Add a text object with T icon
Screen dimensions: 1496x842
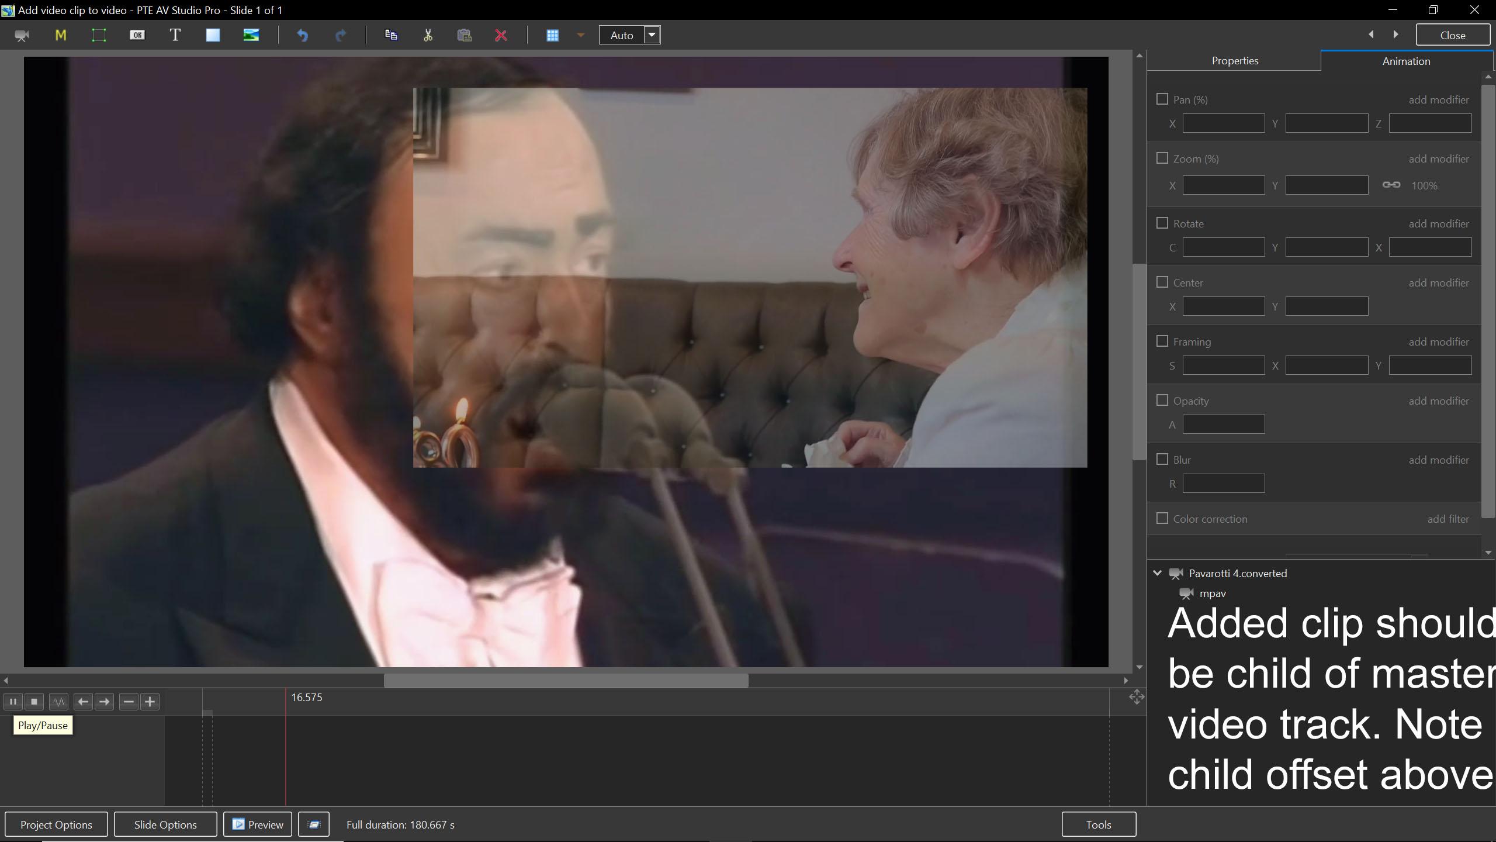click(x=175, y=35)
